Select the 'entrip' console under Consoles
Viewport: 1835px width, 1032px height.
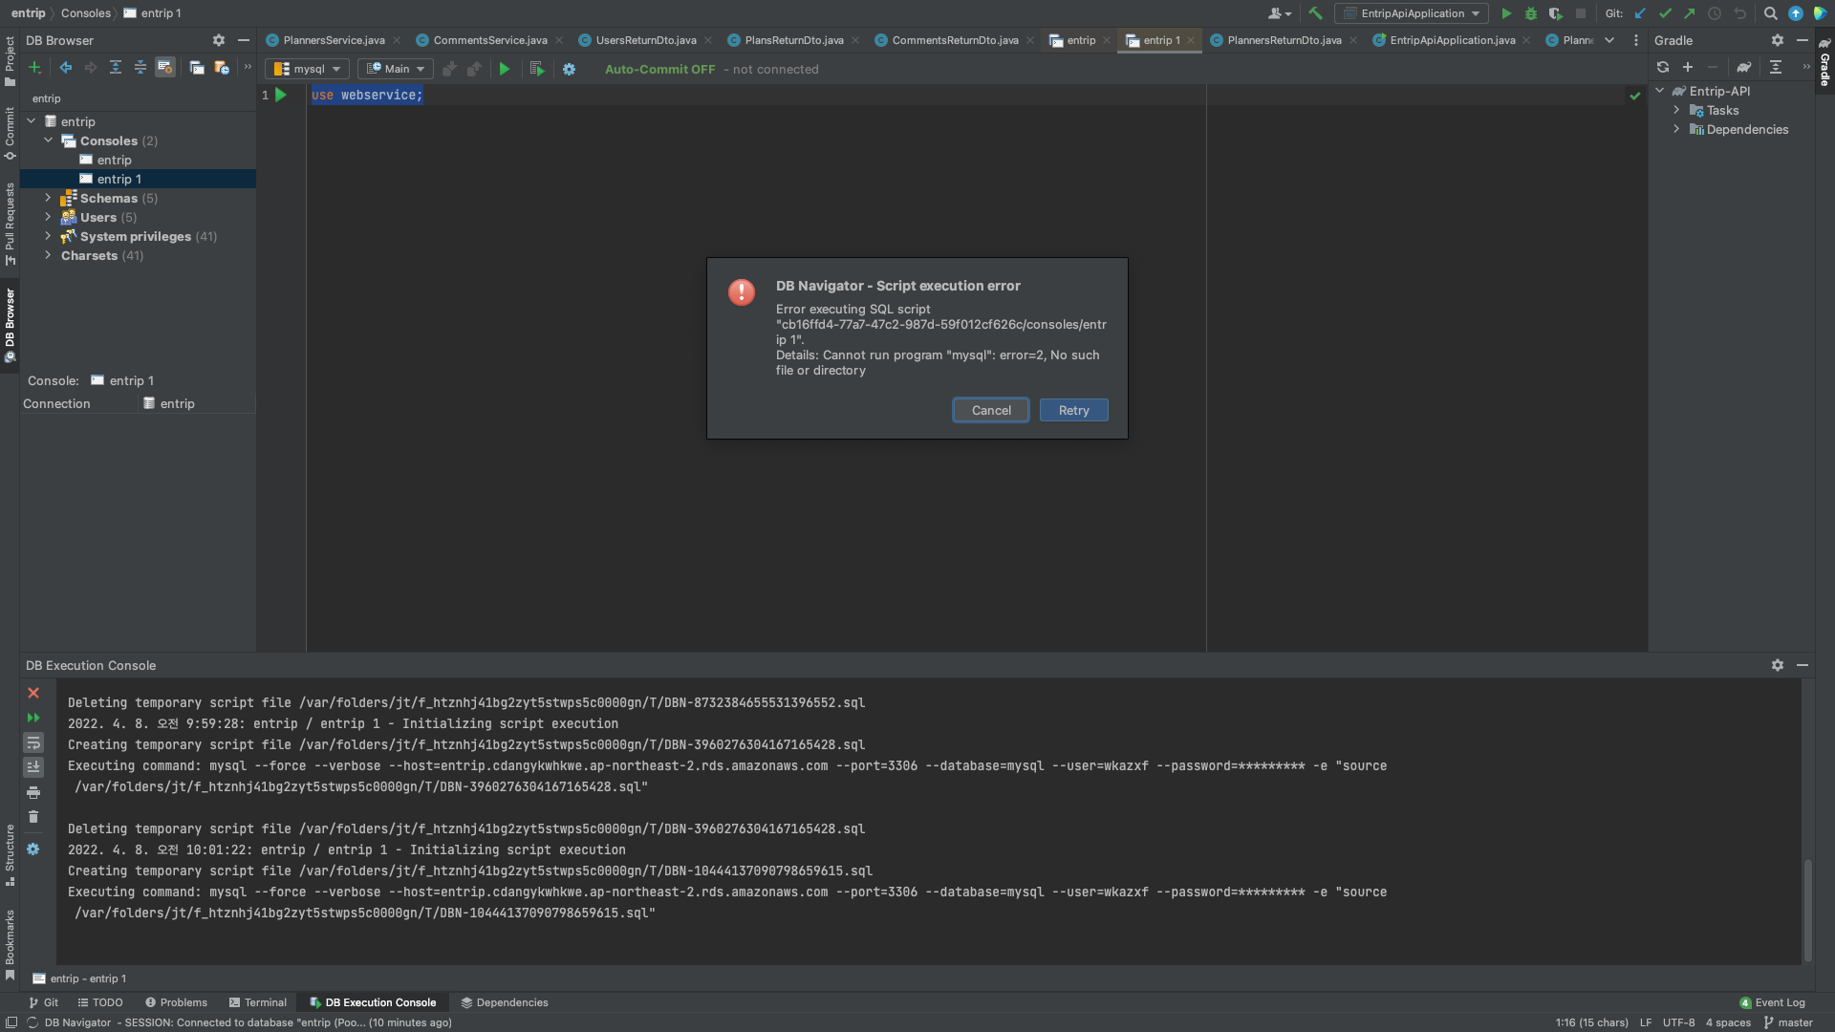point(114,160)
